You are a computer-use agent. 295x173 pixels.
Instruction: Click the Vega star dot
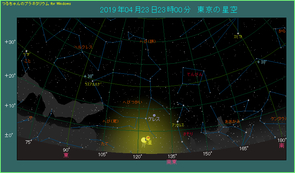pyautogui.click(x=27, y=51)
